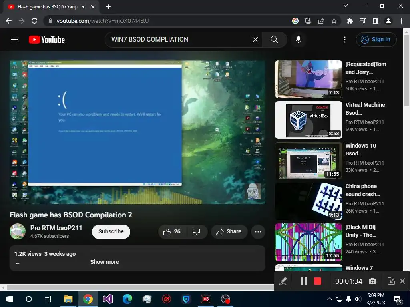Open the VirtualBox video thumbnail
The width and height of the screenshot is (410, 307).
pos(309,120)
